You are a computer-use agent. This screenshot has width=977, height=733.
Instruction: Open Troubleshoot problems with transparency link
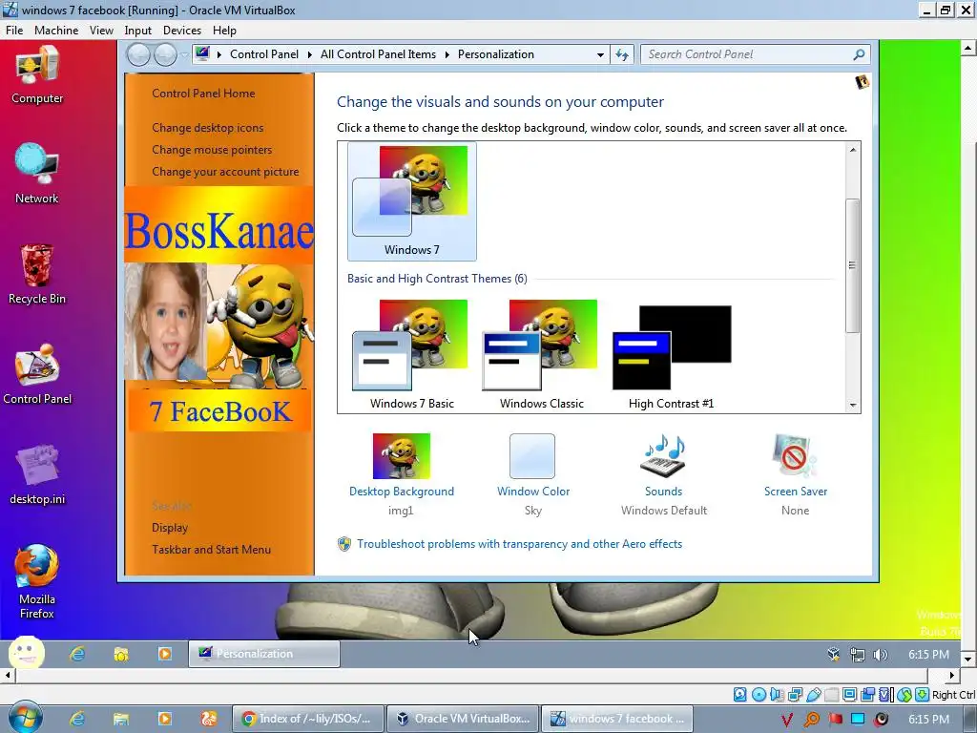(x=519, y=543)
